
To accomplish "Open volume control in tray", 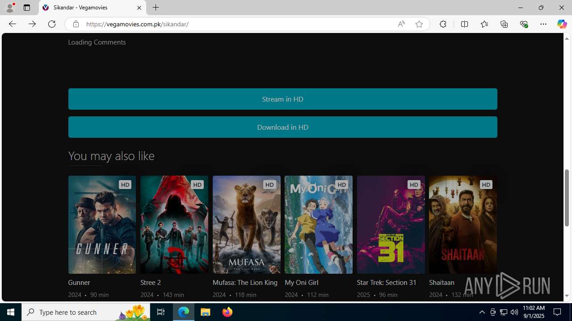I will 514,312.
